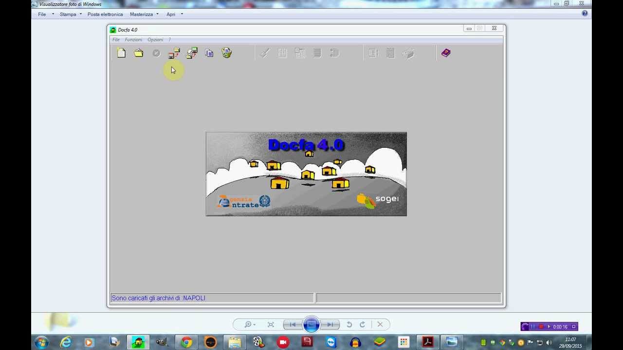
Task: Open the zoom magnifier control in photo viewer
Action: coord(250,325)
